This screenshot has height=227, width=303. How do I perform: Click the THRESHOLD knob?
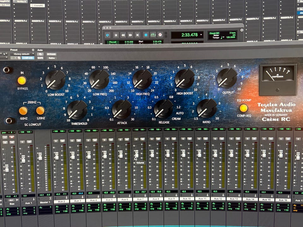(x=77, y=110)
